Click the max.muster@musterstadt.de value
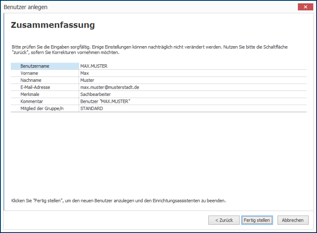This screenshot has height=233, width=317. [x=110, y=87]
